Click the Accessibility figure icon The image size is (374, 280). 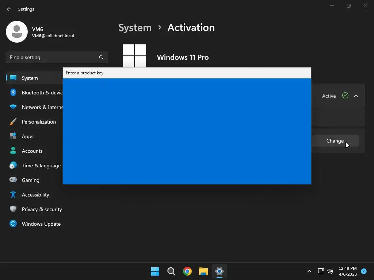click(13, 195)
